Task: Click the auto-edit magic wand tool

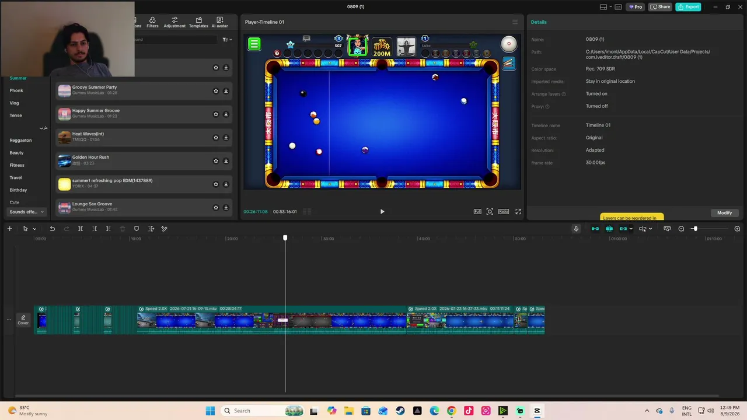Action: tap(164, 229)
